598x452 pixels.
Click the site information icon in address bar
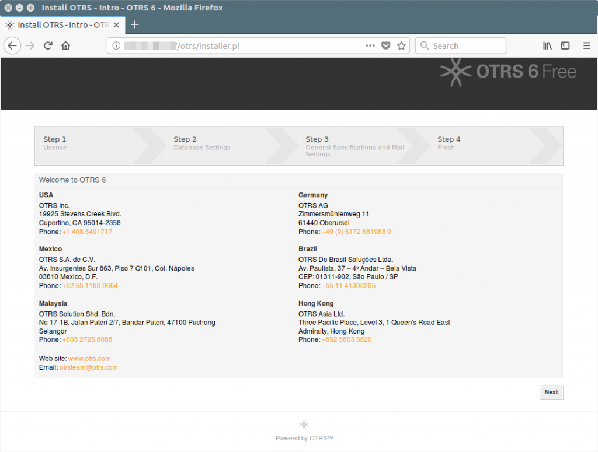click(116, 45)
